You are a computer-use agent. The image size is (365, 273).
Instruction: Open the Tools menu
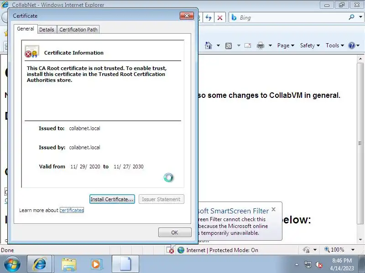(335, 45)
